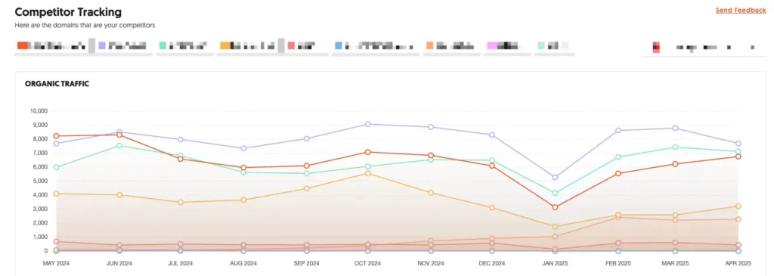Image resolution: width=774 pixels, height=276 pixels.
Task: Select purple line point at JUN 2024
Action: coord(119,132)
